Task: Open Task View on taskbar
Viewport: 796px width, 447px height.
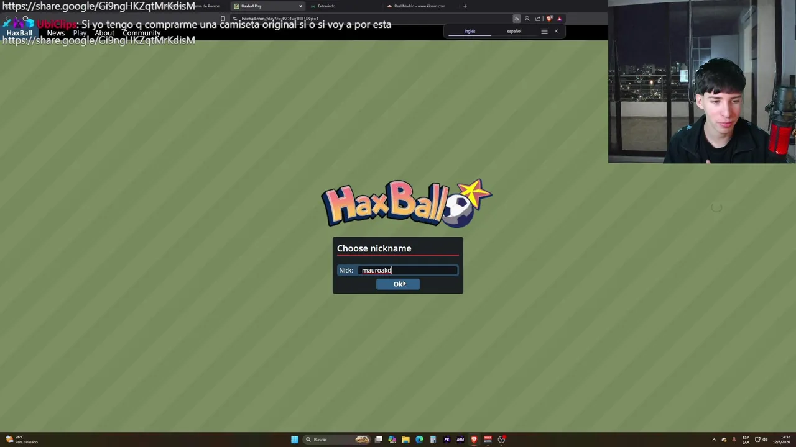Action: 378,440
